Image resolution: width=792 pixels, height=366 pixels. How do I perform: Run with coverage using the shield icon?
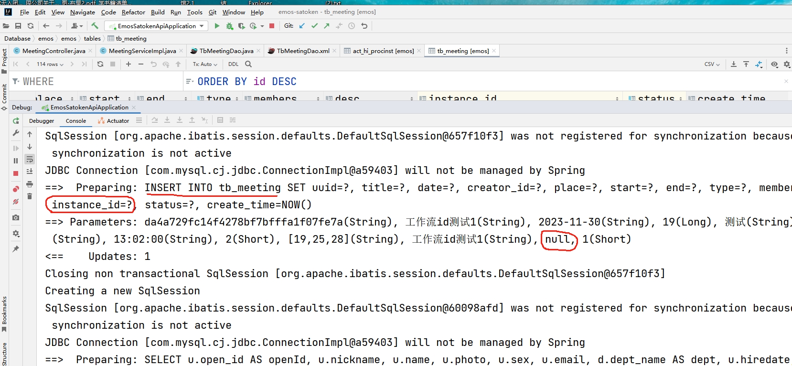[x=242, y=26]
